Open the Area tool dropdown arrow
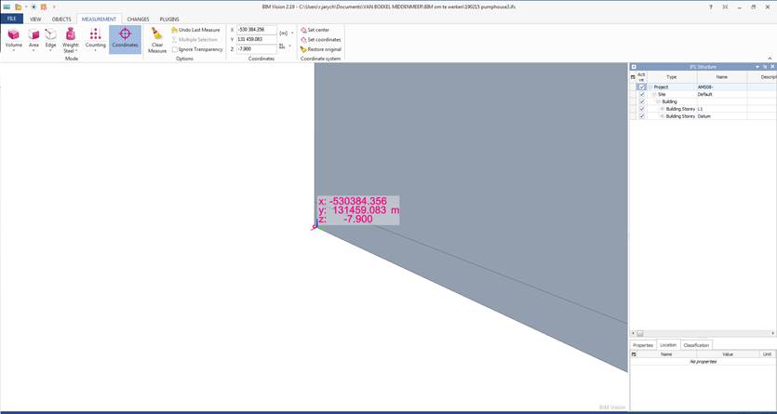 (33, 50)
